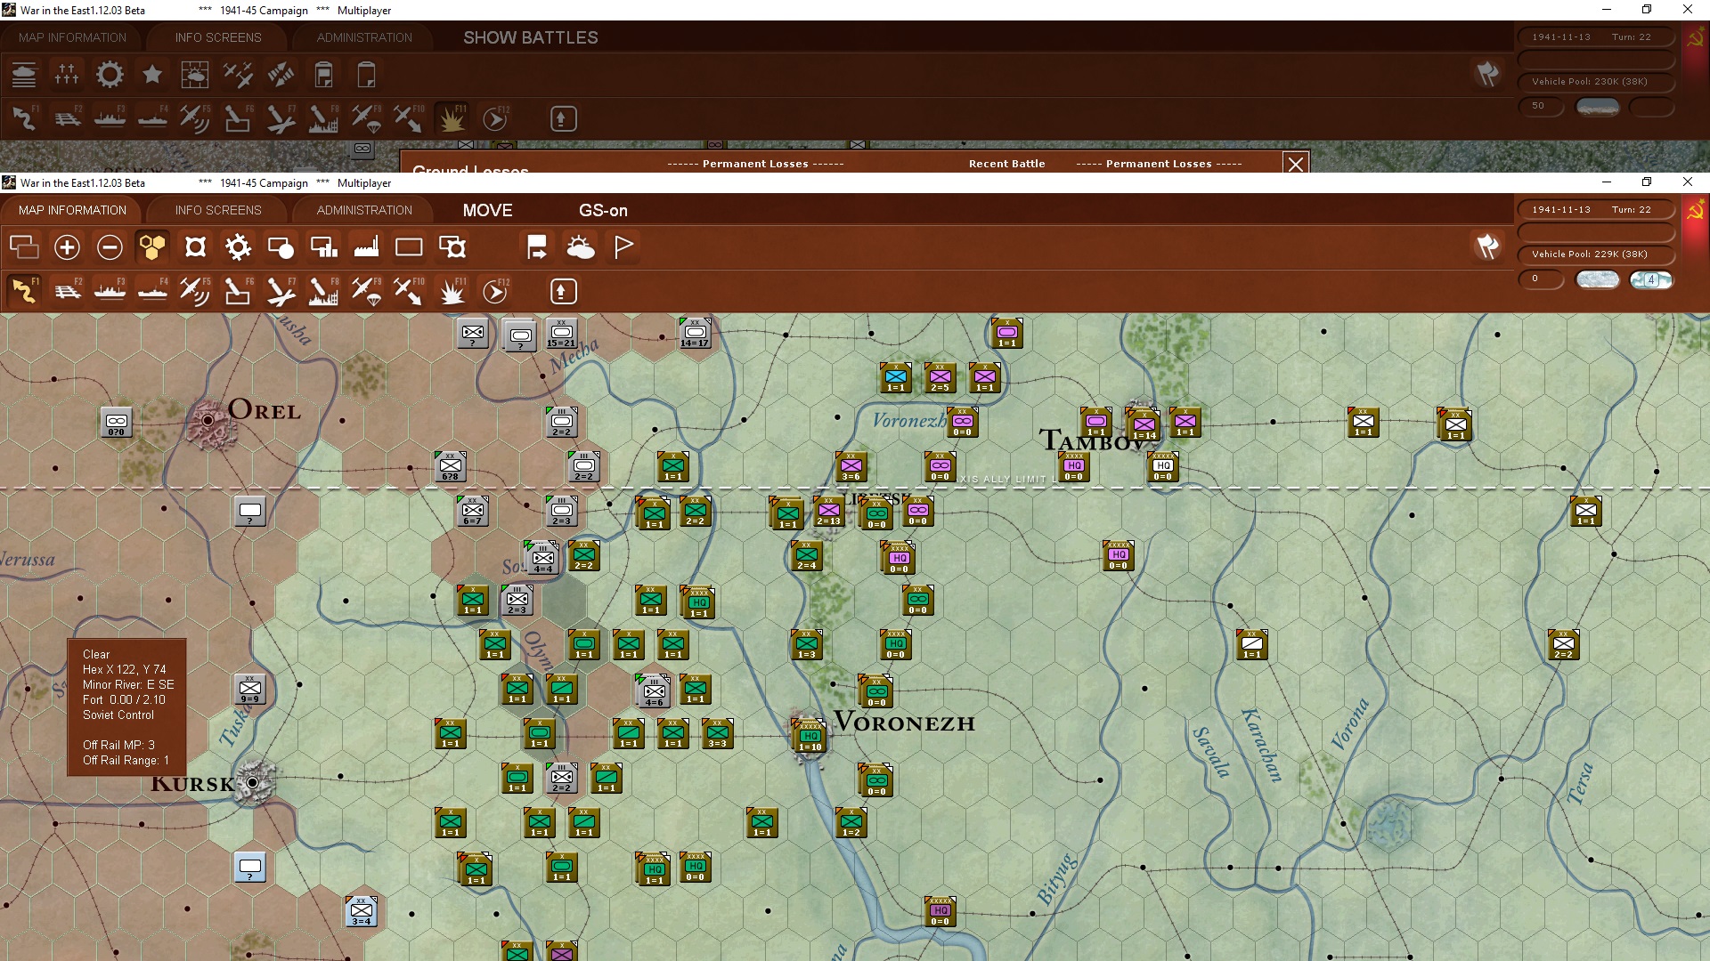Click the clipboard-with-flag icon in background window

[x=323, y=75]
